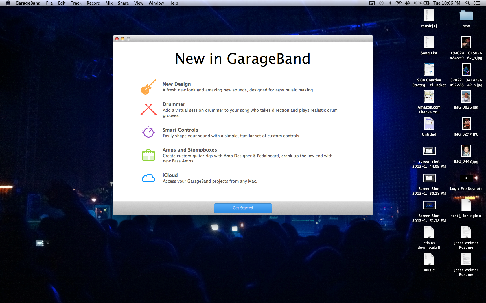
Task: Open the Share menu
Action: pos(123,3)
